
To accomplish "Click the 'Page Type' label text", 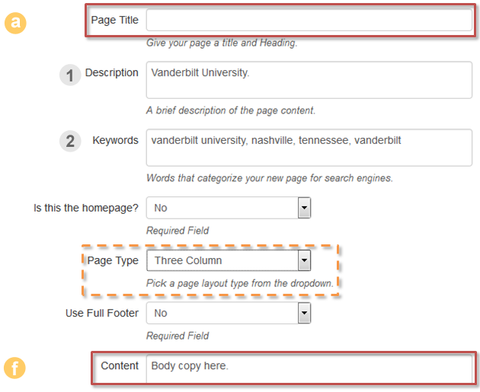I will (x=113, y=260).
